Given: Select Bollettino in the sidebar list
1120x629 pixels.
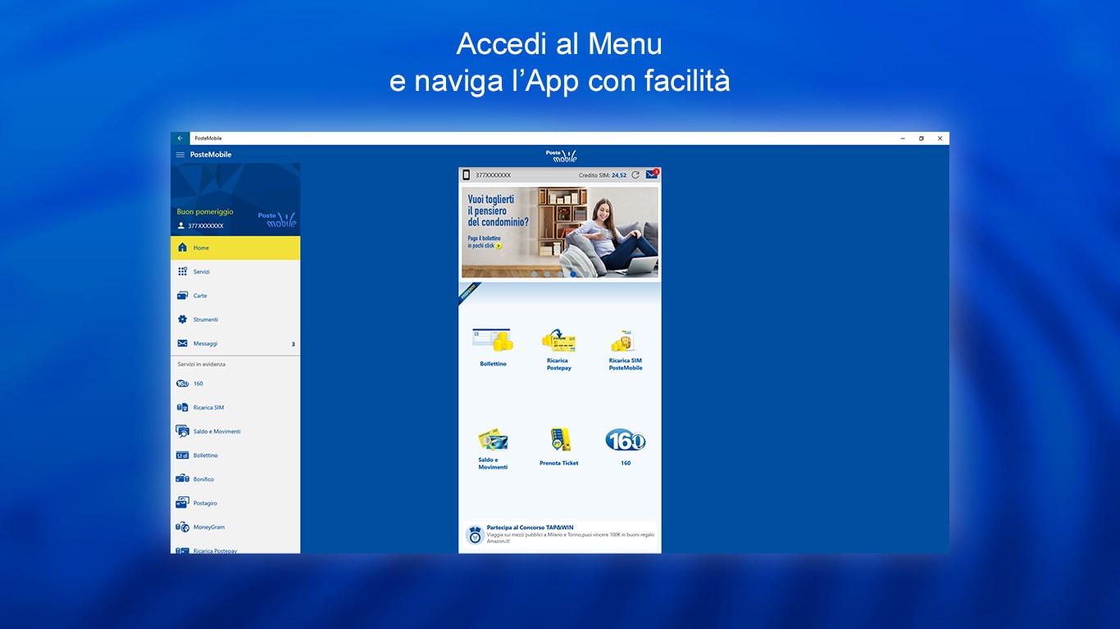Looking at the screenshot, I should pos(235,455).
